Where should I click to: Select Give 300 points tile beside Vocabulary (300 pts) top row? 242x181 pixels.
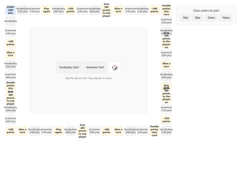(x=106, y=10)
